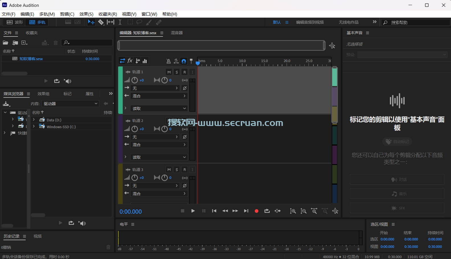Click the add marker pin icon
This screenshot has width=451, height=259.
191,61
